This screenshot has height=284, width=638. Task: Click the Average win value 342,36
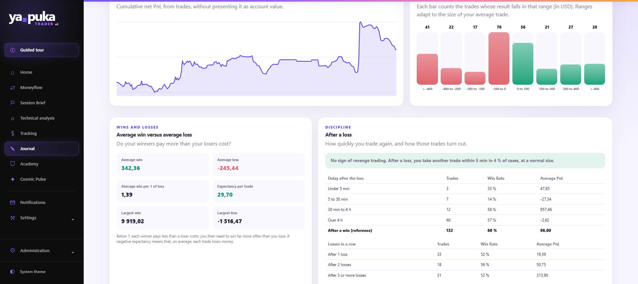[x=131, y=168]
